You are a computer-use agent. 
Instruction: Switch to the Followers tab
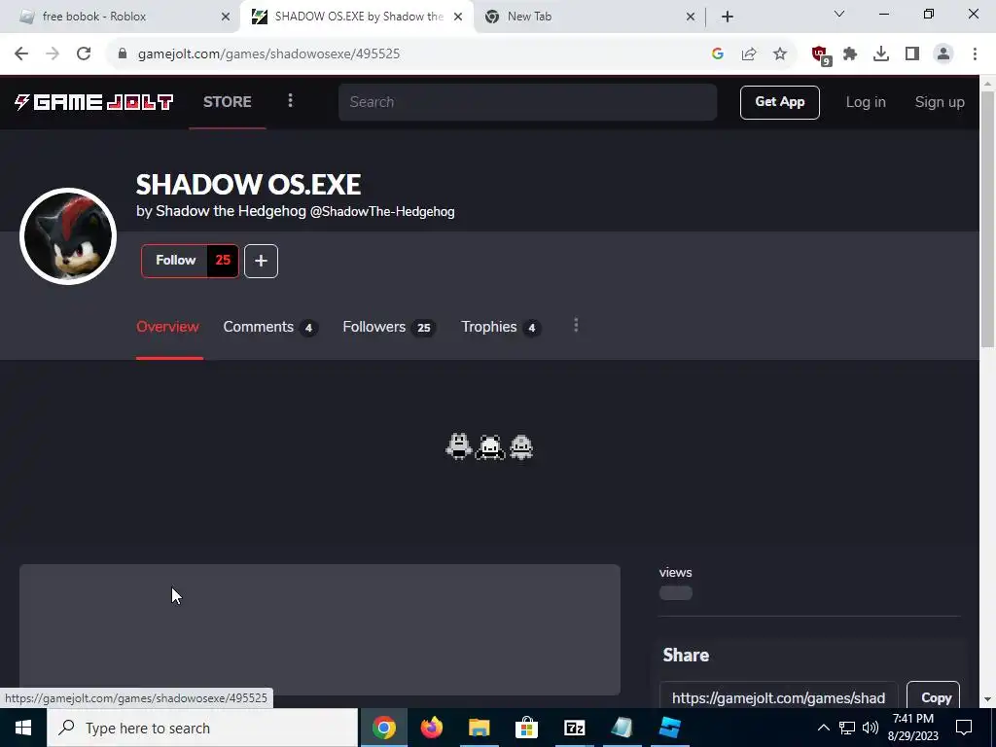388,327
